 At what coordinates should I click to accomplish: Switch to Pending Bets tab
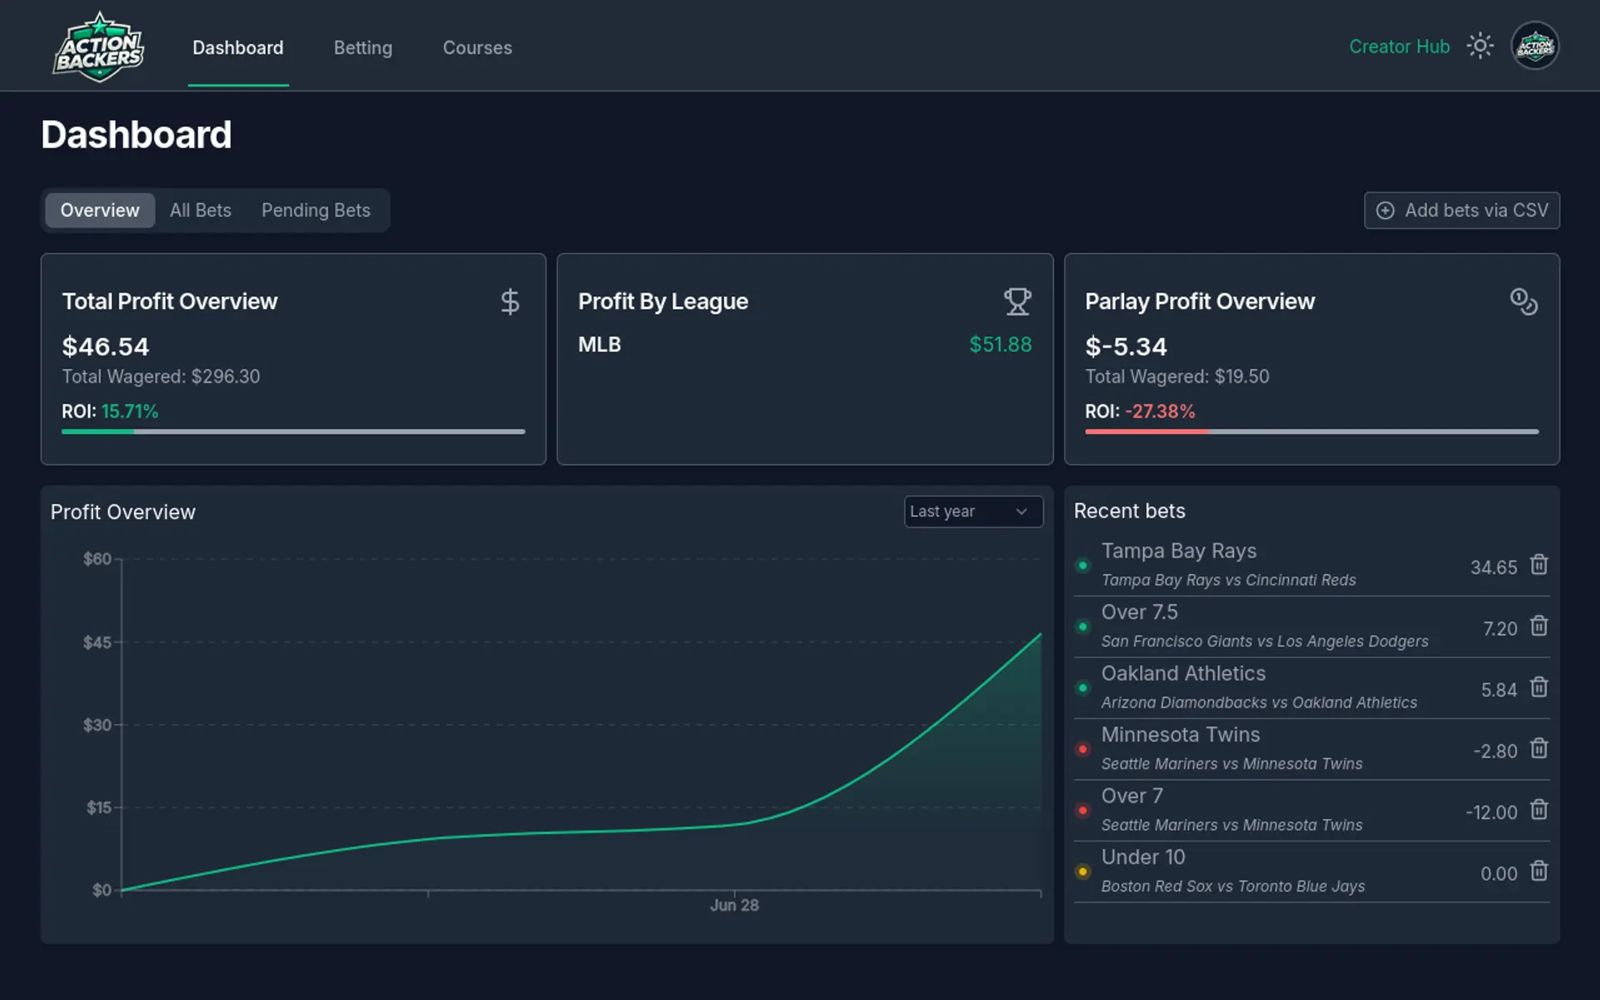tap(316, 210)
